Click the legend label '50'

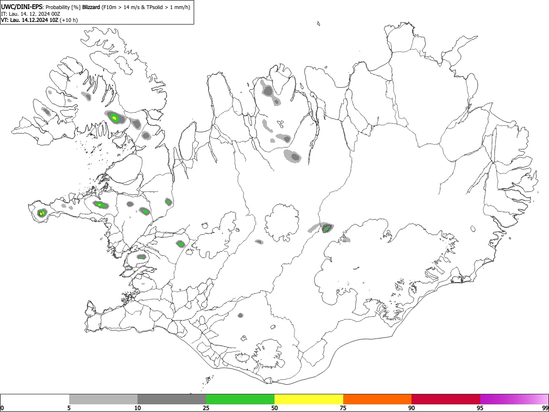click(274, 408)
